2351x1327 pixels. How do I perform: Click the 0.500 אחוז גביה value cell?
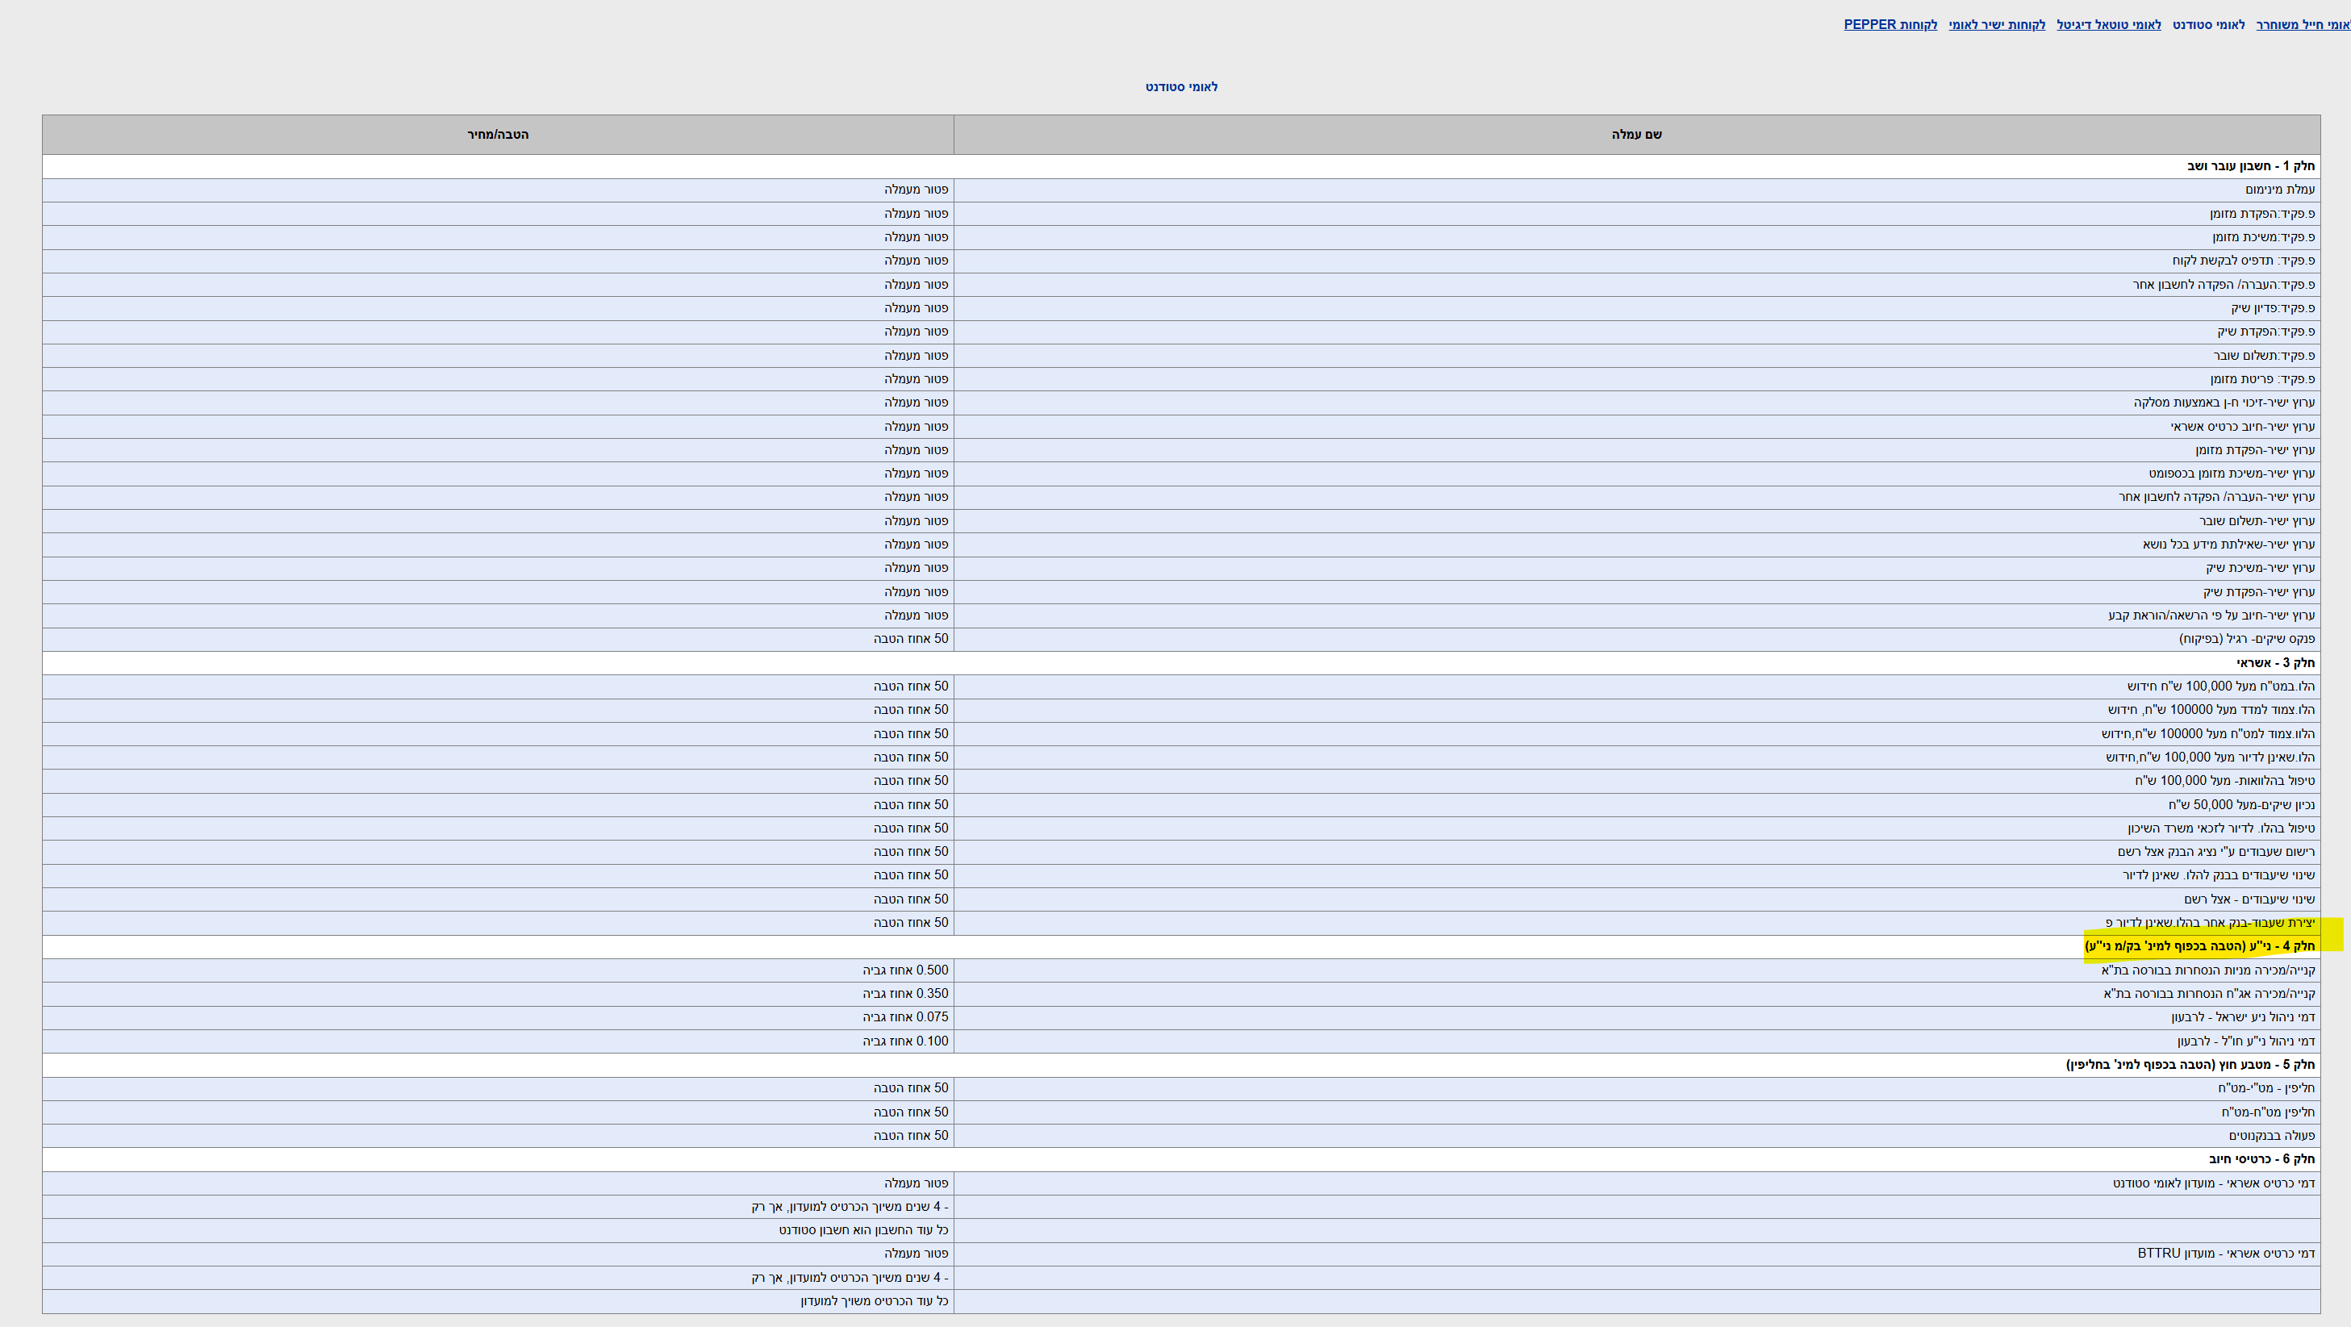(x=905, y=970)
